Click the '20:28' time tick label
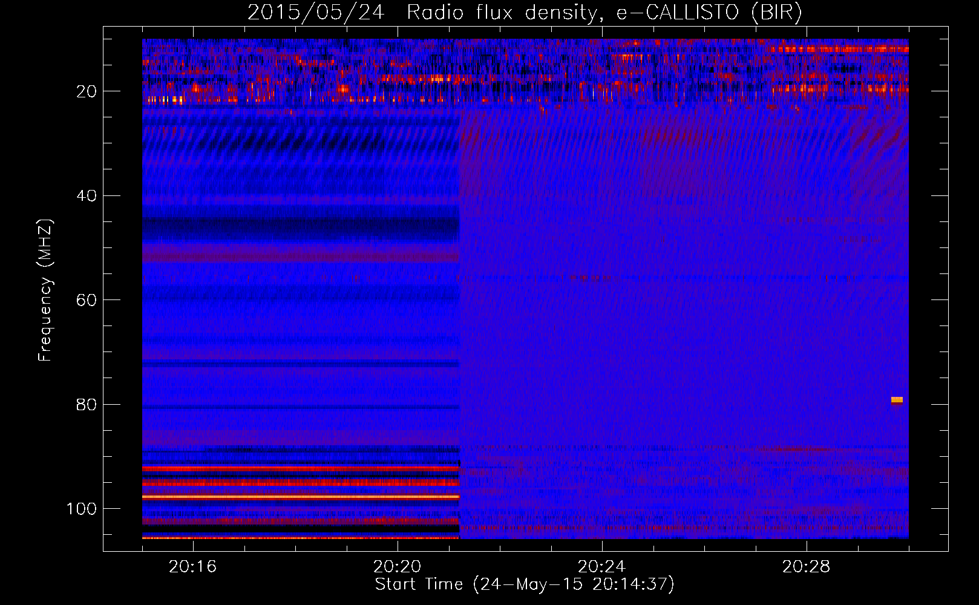The height and width of the screenshot is (605, 979). tap(807, 567)
